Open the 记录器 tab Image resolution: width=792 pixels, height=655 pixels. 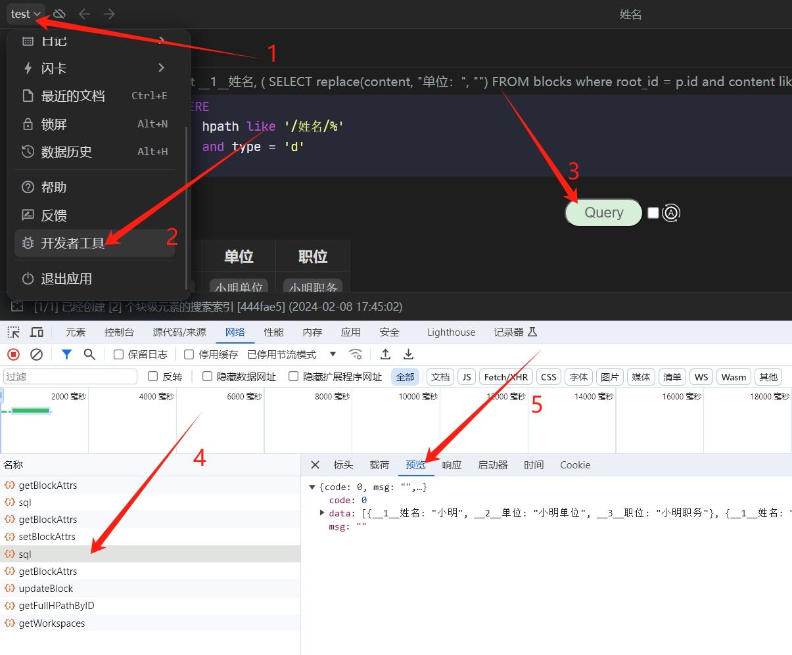[516, 332]
